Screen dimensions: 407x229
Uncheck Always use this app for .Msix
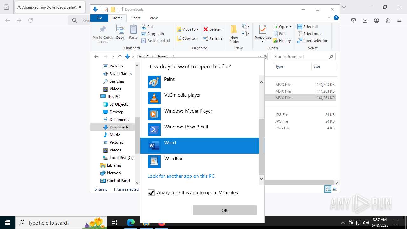coord(151,193)
